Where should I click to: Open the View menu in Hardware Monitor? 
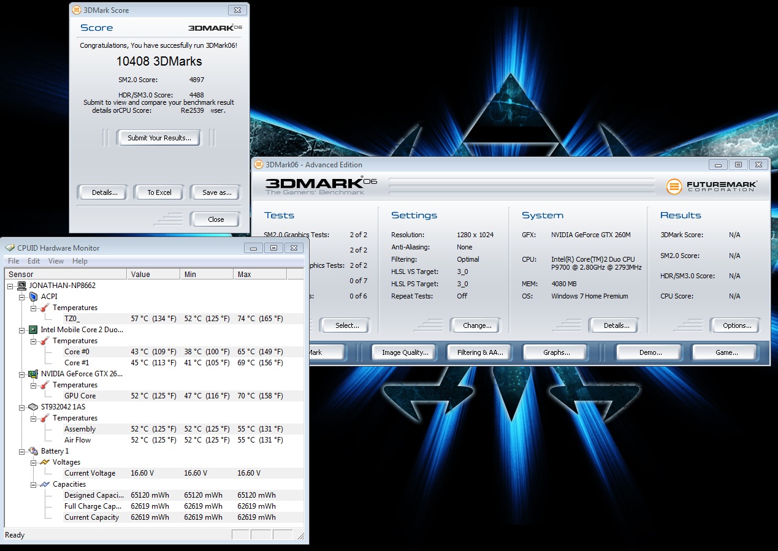pos(56,261)
